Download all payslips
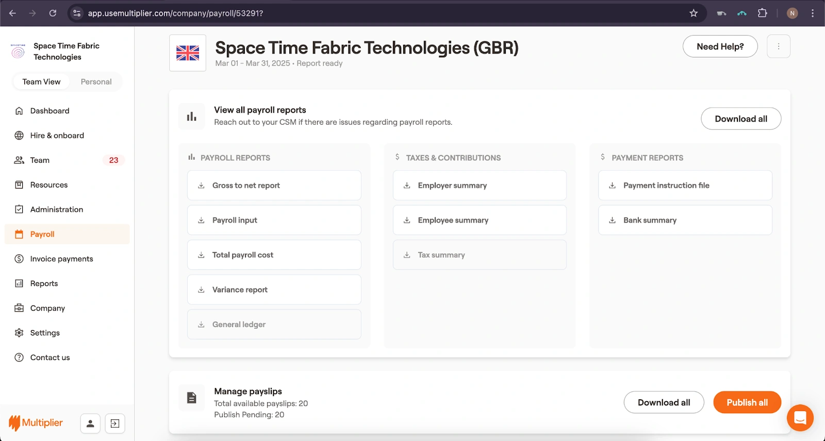 click(664, 402)
